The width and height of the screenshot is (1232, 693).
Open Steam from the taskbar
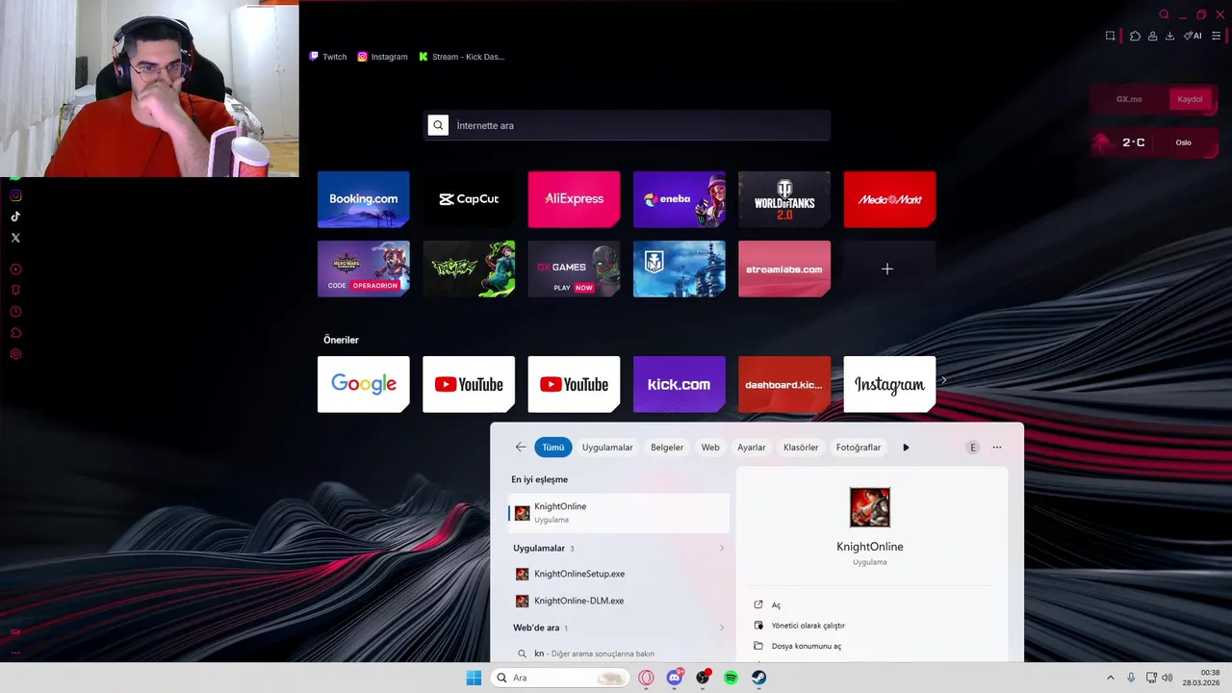click(x=758, y=678)
